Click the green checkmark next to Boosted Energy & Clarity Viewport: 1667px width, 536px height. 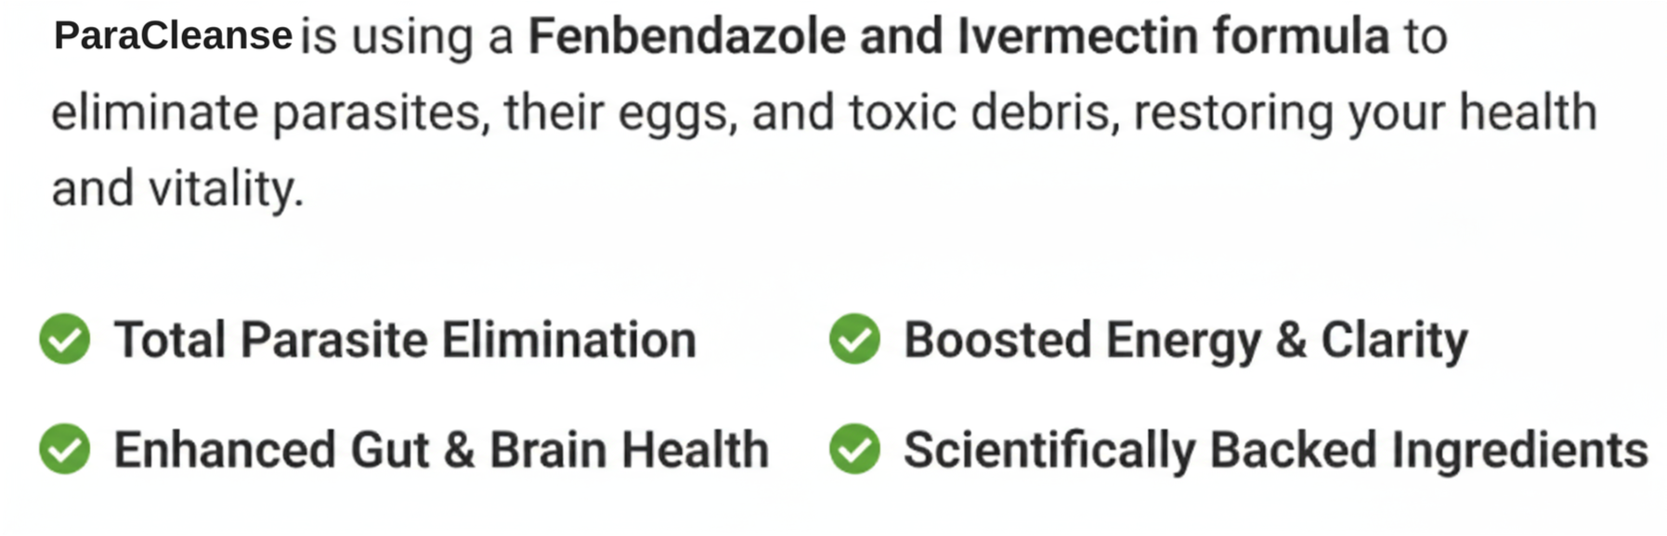854,338
